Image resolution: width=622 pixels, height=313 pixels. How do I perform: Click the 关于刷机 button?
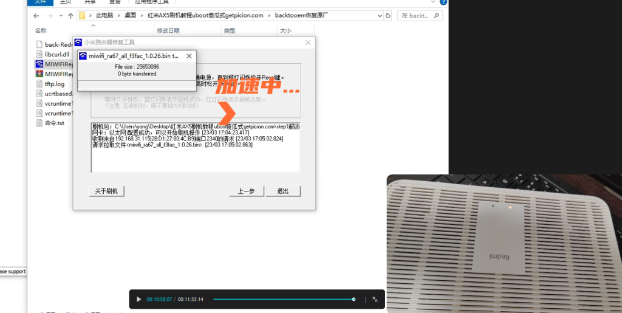tap(107, 191)
